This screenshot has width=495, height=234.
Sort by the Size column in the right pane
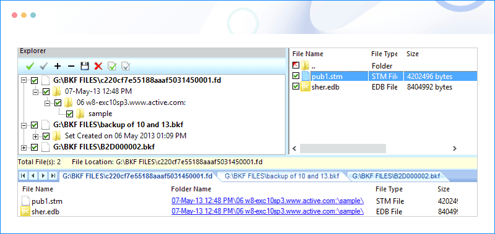point(412,54)
